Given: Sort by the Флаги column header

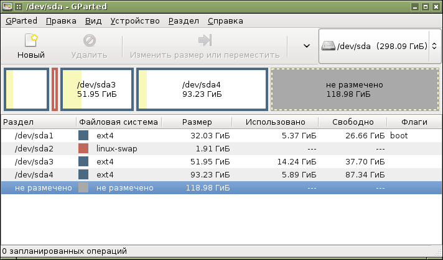Looking at the screenshot, I should click(414, 122).
